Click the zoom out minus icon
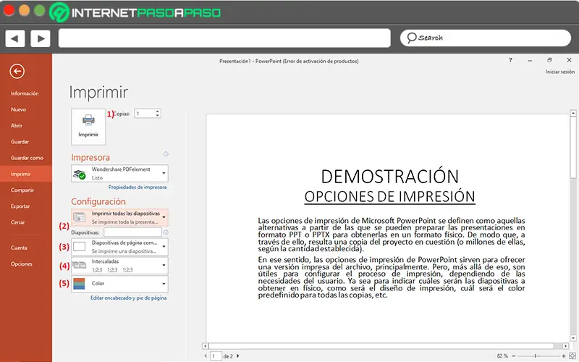579x362 pixels. click(513, 356)
